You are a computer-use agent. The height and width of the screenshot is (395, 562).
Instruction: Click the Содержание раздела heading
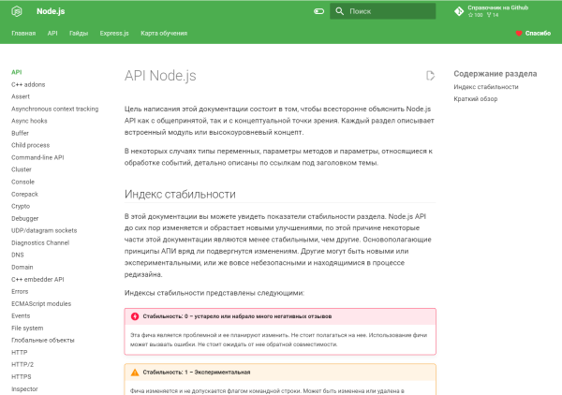pos(495,74)
